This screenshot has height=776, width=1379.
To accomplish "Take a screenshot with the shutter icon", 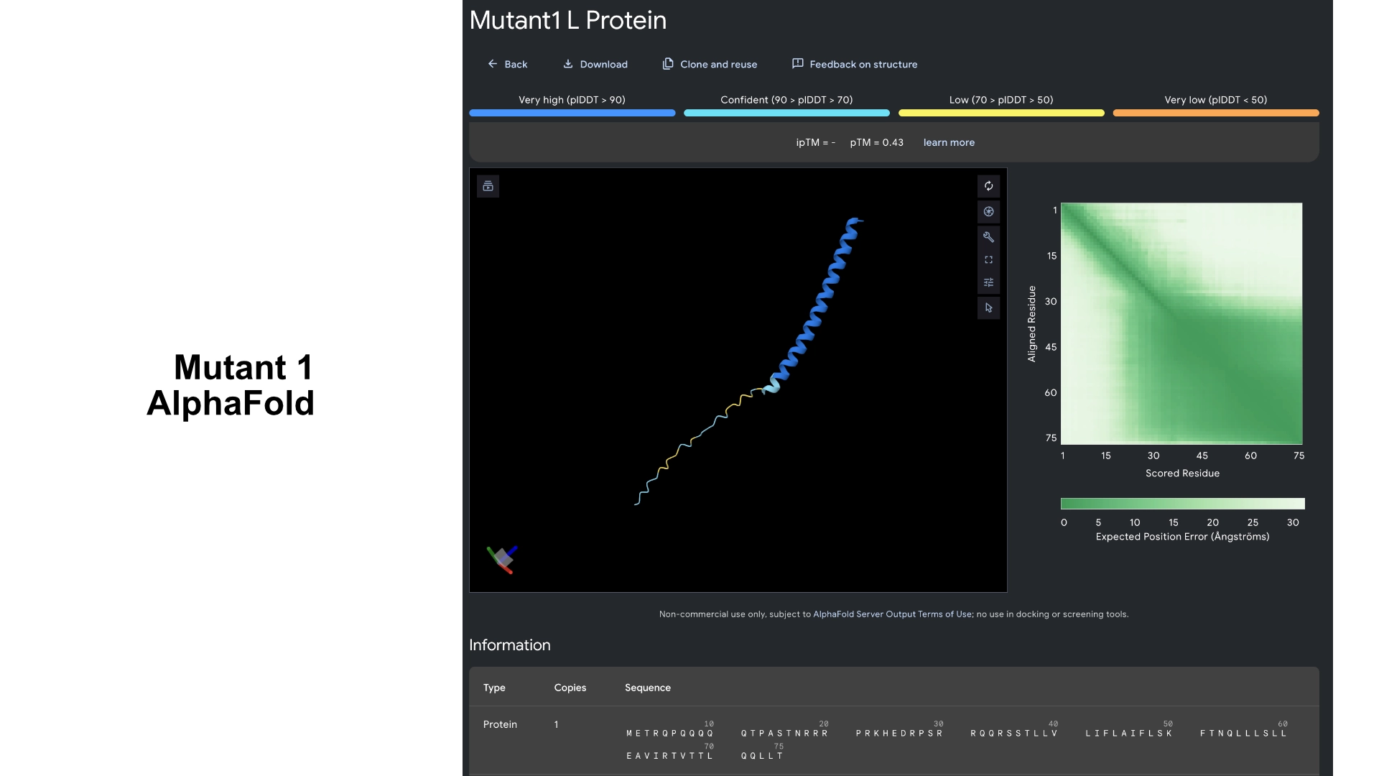I will click(988, 211).
